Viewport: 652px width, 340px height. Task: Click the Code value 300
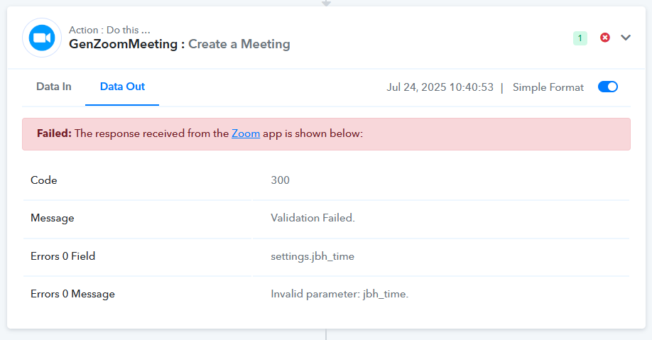[281, 180]
